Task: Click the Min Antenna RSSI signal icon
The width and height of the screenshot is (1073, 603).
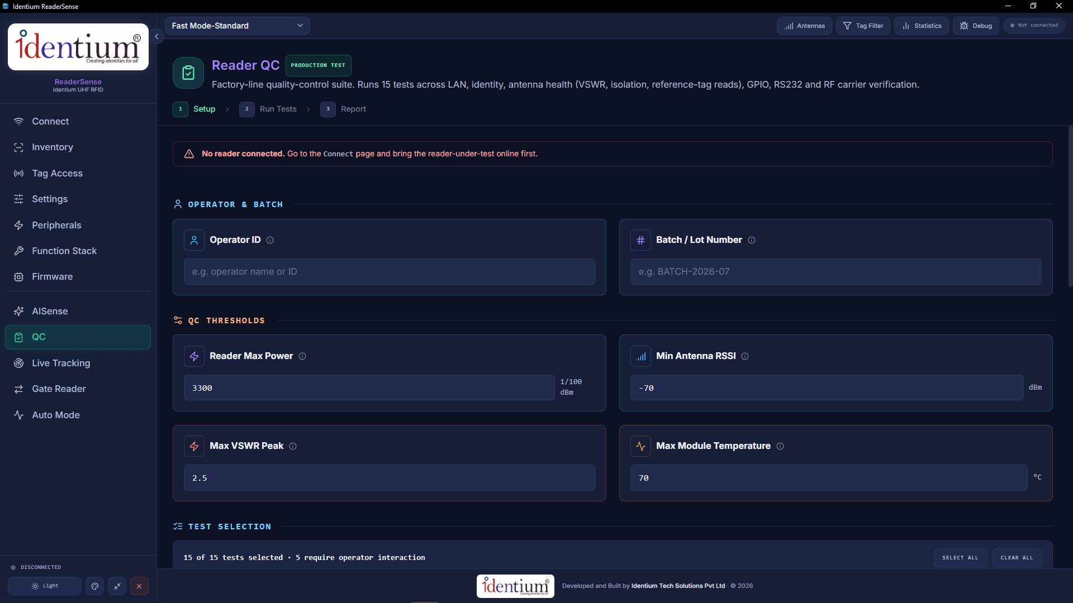Action: pos(640,356)
